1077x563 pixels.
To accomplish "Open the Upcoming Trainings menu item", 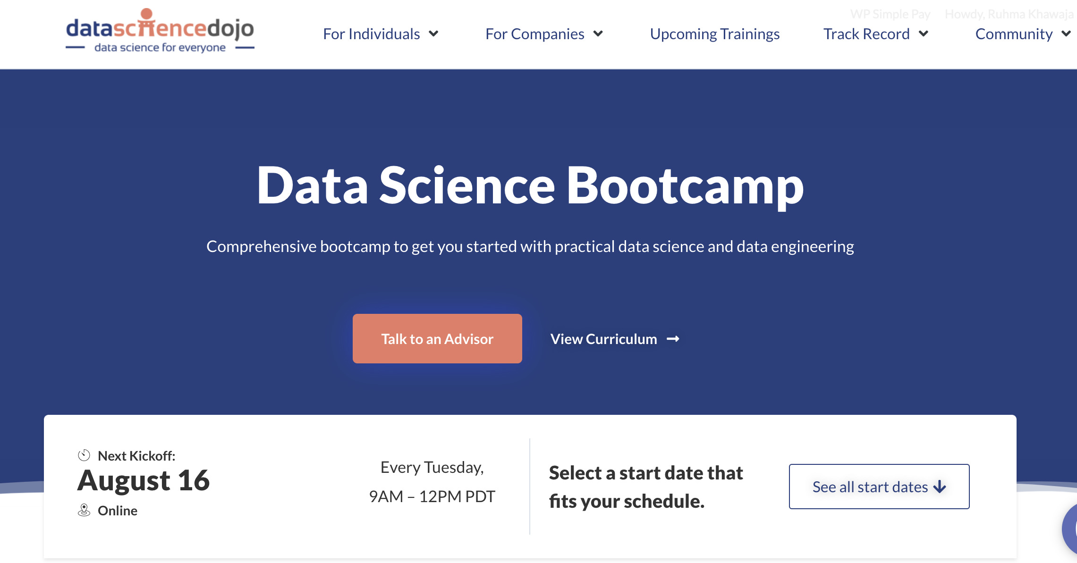I will tap(714, 34).
